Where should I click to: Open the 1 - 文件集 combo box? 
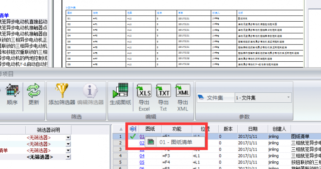click(x=263, y=98)
